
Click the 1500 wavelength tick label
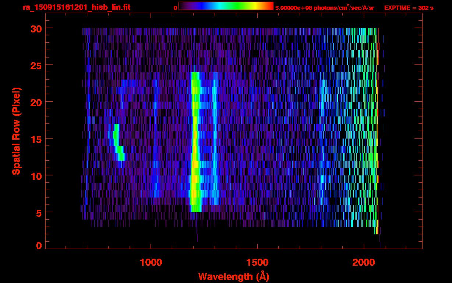coord(257,262)
